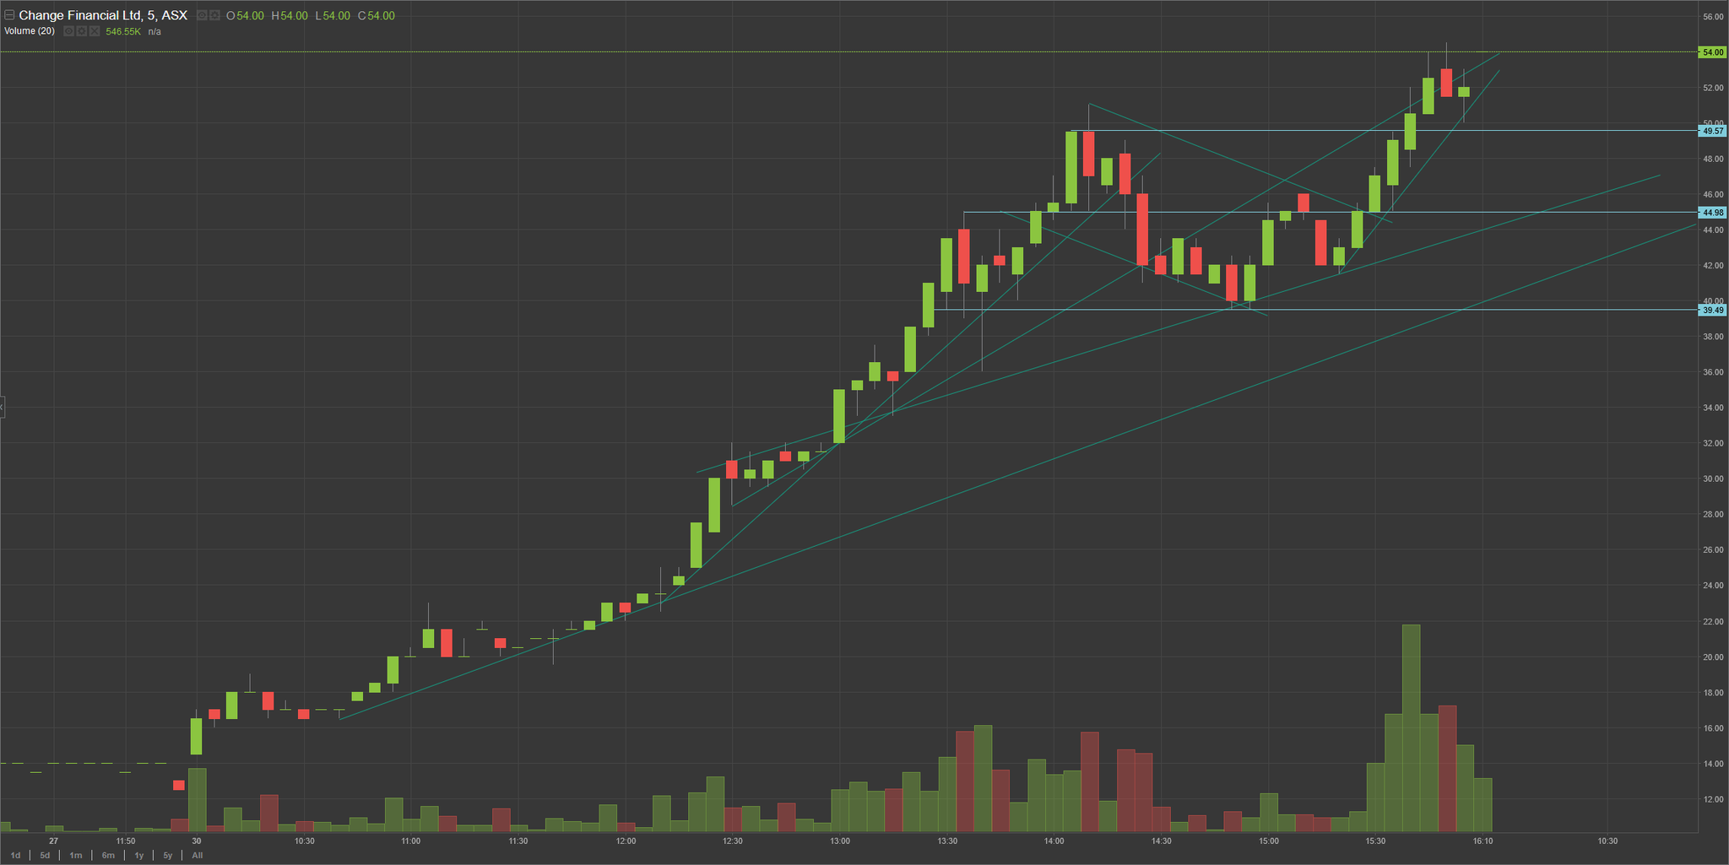Viewport: 1729px width, 865px height.
Task: Click the current price label 54.00
Action: tap(1712, 52)
